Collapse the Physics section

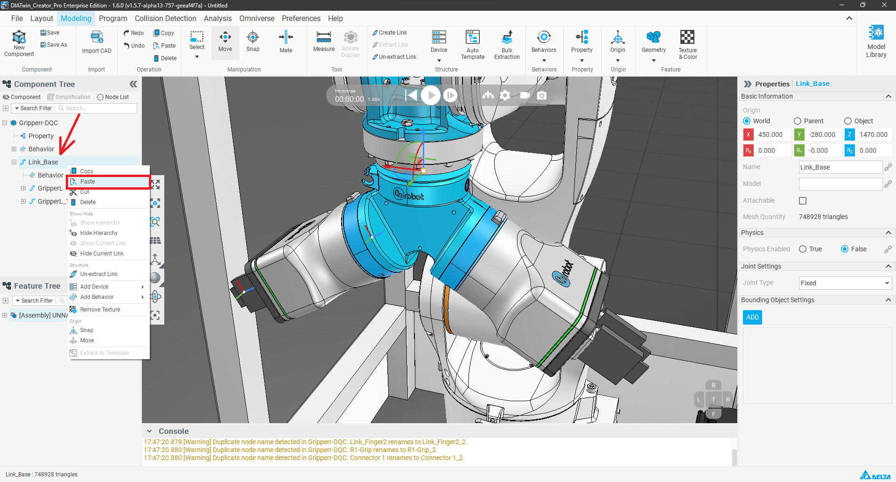coord(888,233)
